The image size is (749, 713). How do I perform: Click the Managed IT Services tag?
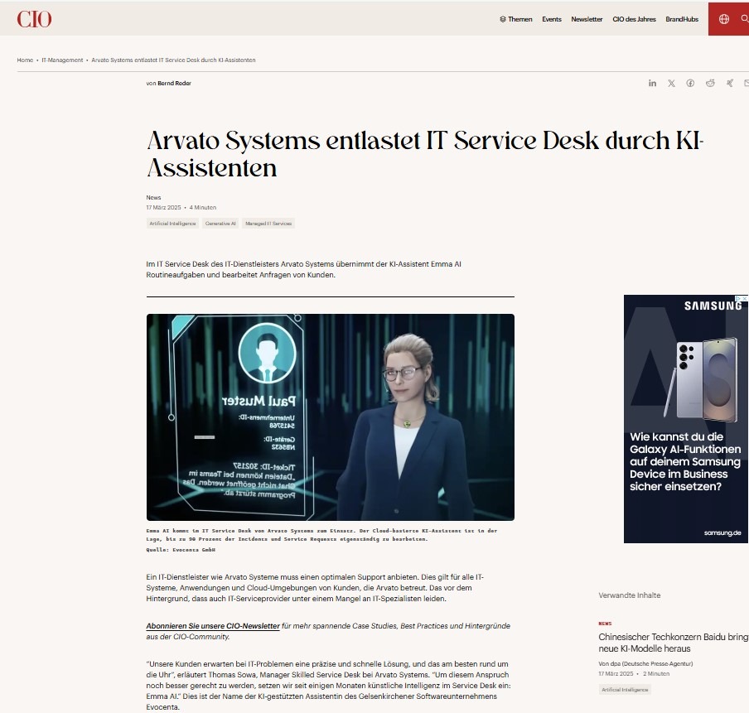pyautogui.click(x=268, y=224)
